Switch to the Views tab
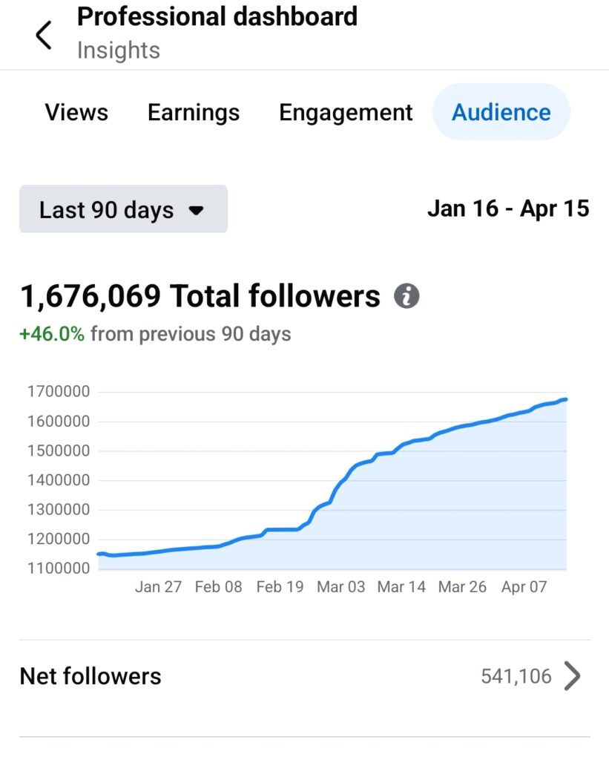The height and width of the screenshot is (760, 609). 76,112
